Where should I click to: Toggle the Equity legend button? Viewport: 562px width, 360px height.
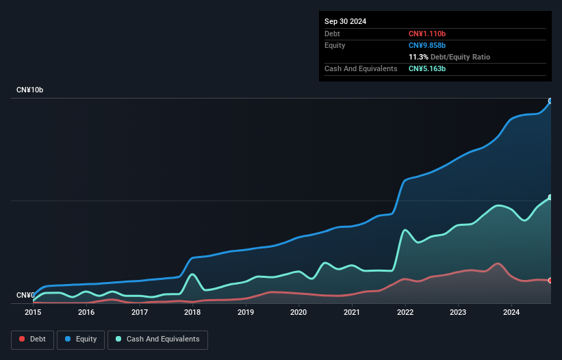tap(81, 339)
